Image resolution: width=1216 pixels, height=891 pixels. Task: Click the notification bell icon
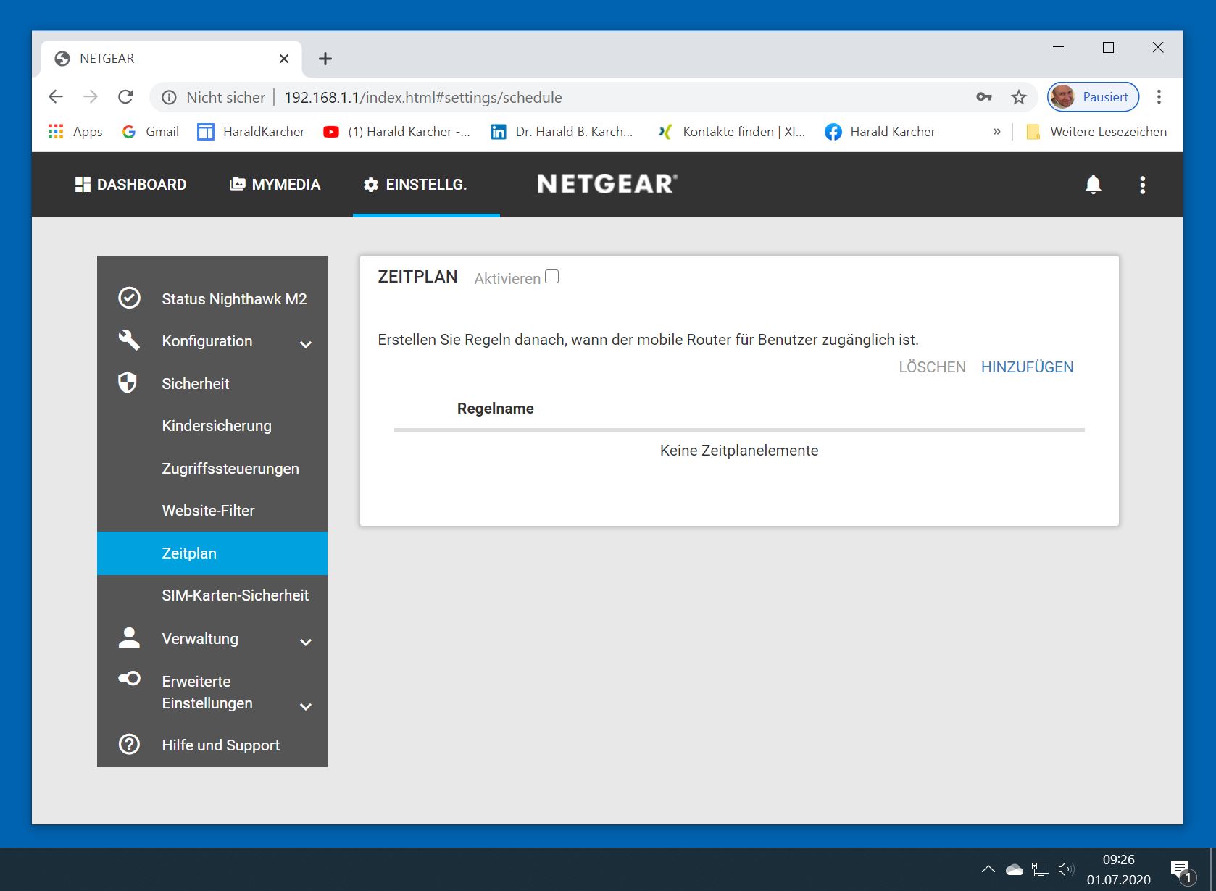(1093, 185)
